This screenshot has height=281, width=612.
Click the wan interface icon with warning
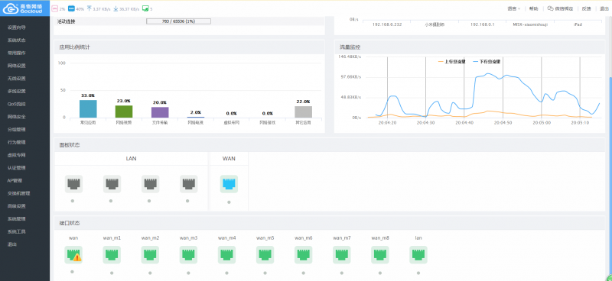click(73, 255)
